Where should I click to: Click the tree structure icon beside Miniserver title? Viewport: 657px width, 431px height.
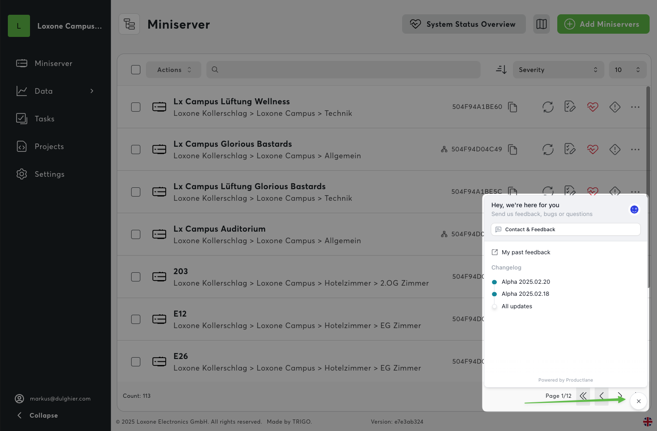(129, 24)
